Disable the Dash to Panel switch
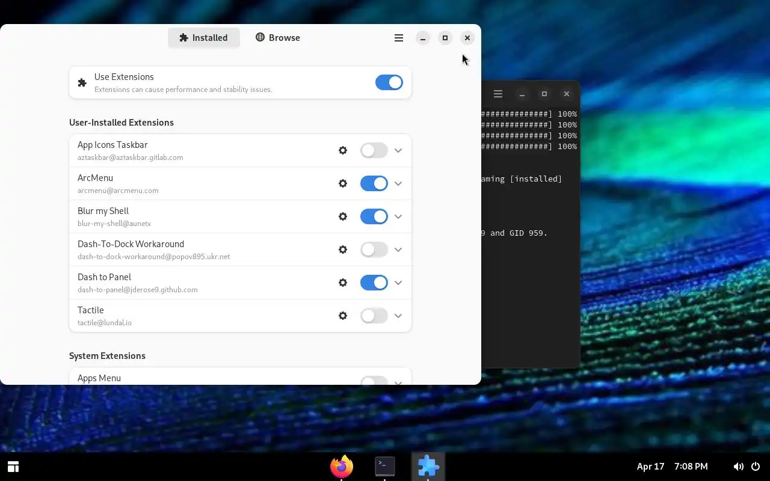Viewport: 770px width, 481px height. tap(374, 283)
